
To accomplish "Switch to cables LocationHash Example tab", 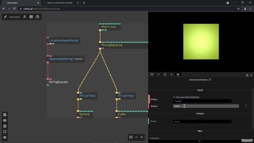I will click(60, 3).
